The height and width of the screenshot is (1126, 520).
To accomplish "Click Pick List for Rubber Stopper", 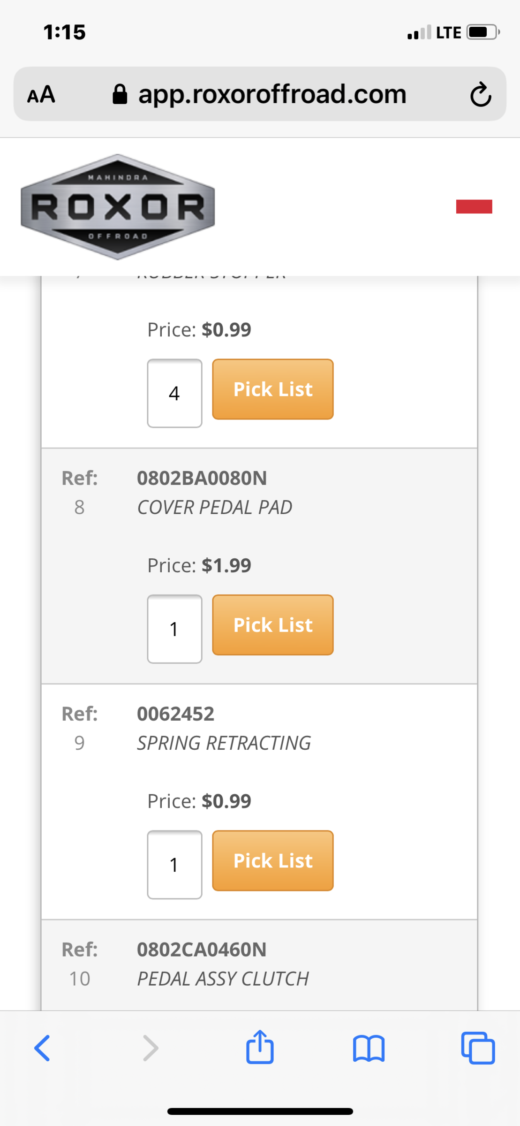I will 273,389.
